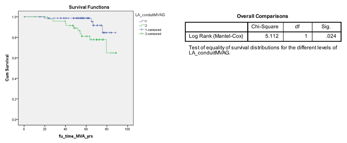Click the blue line icon for group 1 in legend
The height and width of the screenshot is (143, 347).
pyautogui.click(x=142, y=21)
